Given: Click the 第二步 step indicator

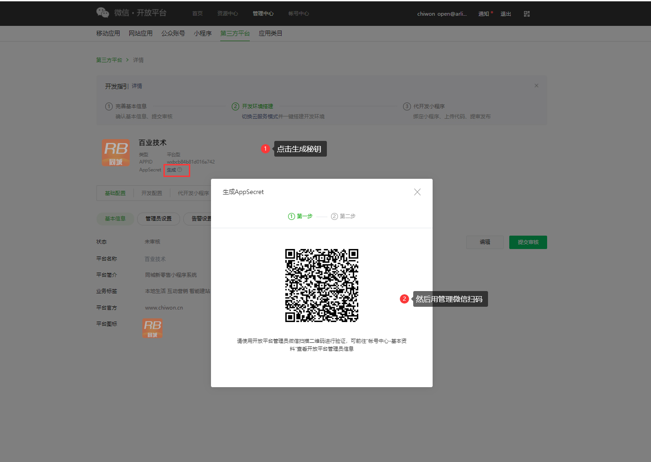Looking at the screenshot, I should 343,216.
